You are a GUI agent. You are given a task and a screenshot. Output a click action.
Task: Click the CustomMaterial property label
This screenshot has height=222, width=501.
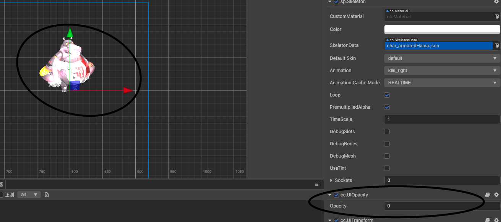(x=347, y=16)
